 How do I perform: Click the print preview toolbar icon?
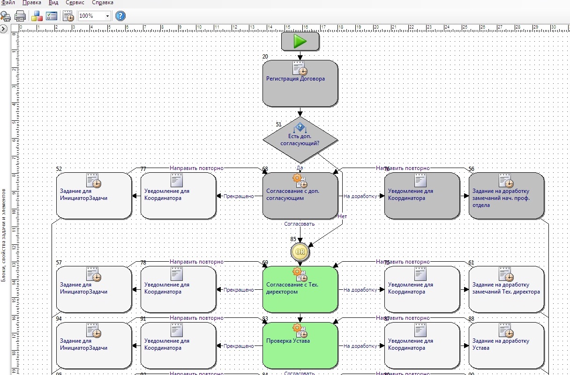click(x=6, y=16)
